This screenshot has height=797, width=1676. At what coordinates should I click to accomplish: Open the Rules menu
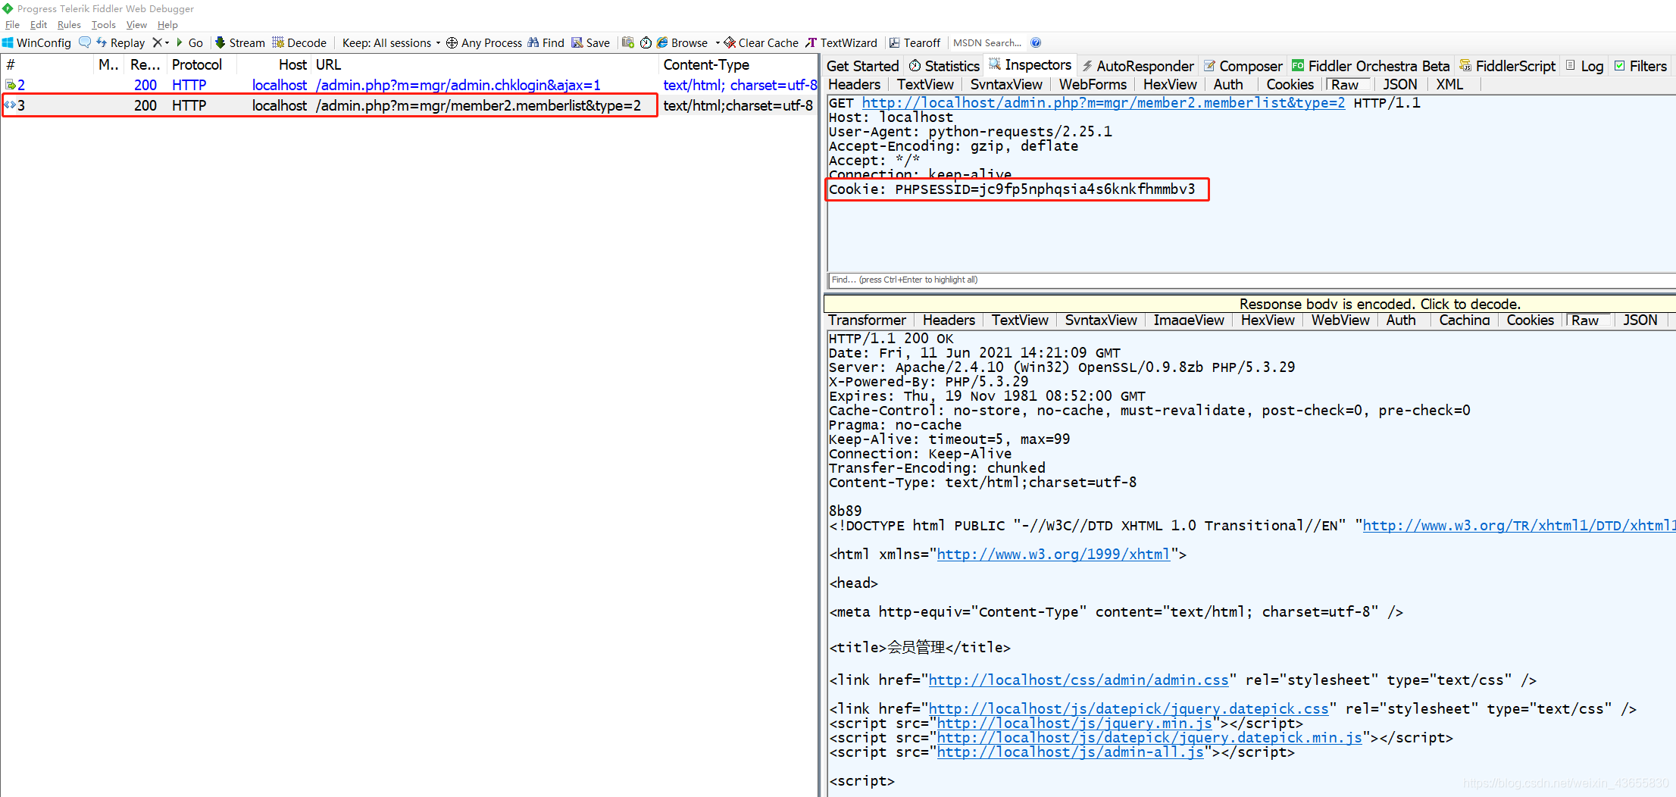[69, 24]
